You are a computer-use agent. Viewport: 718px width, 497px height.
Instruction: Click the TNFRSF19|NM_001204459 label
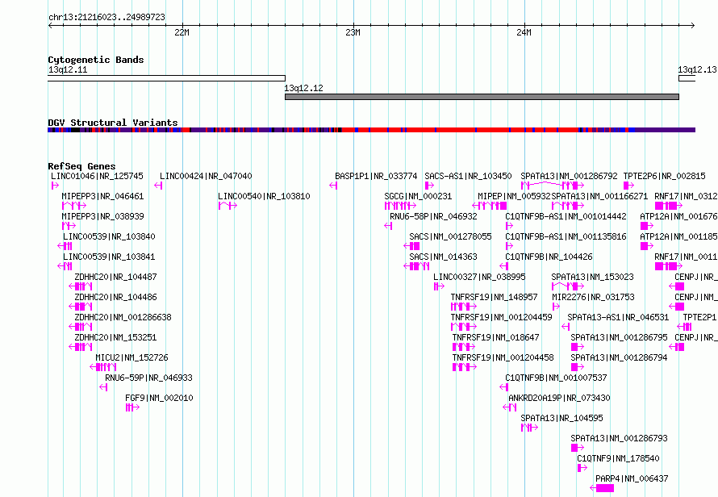tap(502, 317)
